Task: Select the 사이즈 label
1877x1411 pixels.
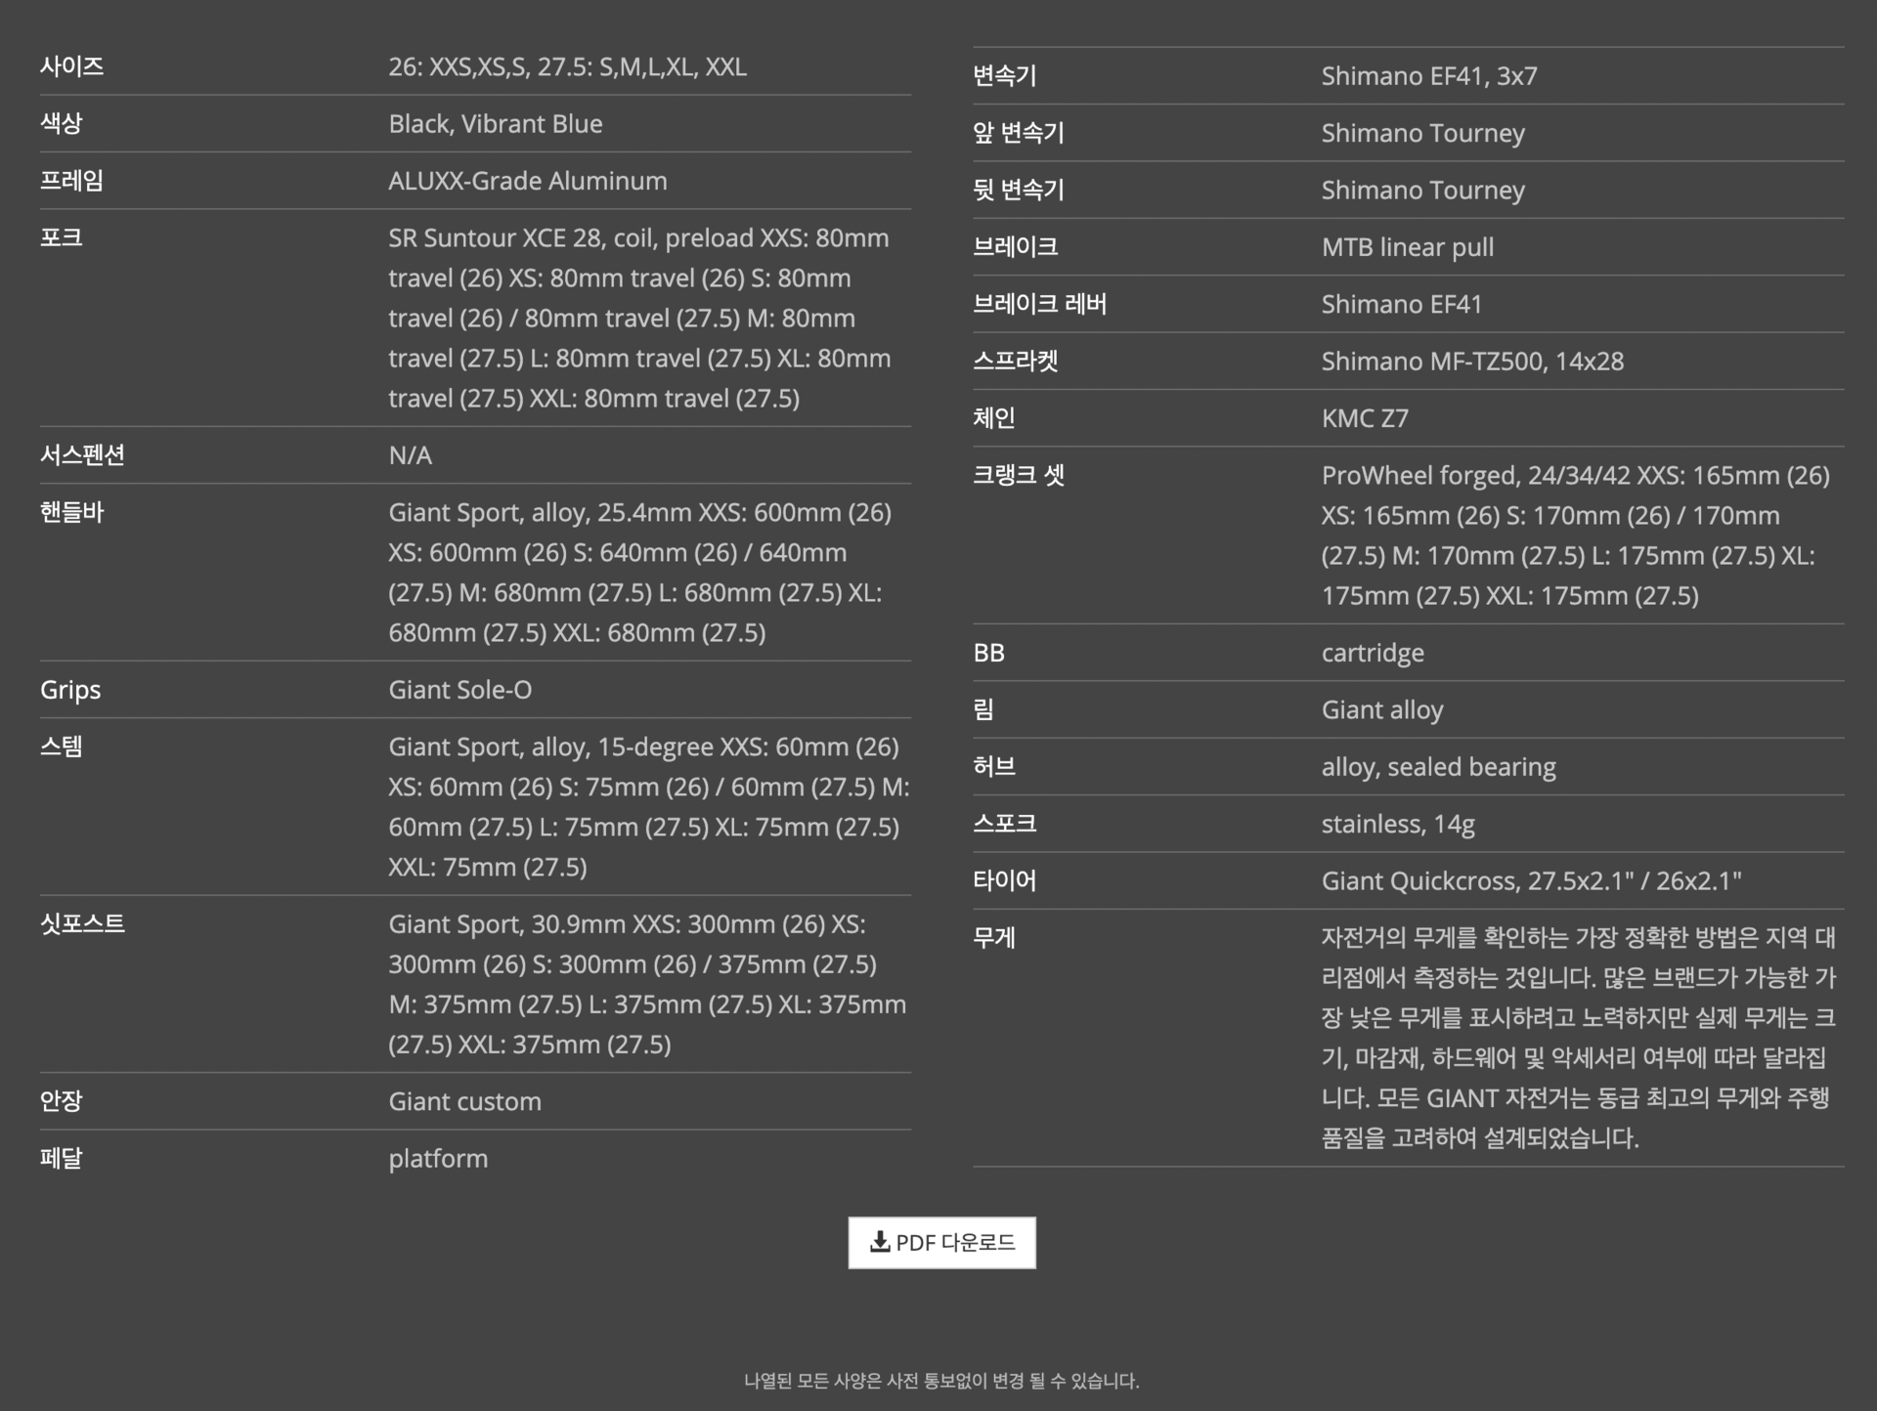Action: tap(71, 66)
